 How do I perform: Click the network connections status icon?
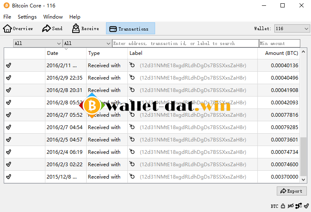299,206
